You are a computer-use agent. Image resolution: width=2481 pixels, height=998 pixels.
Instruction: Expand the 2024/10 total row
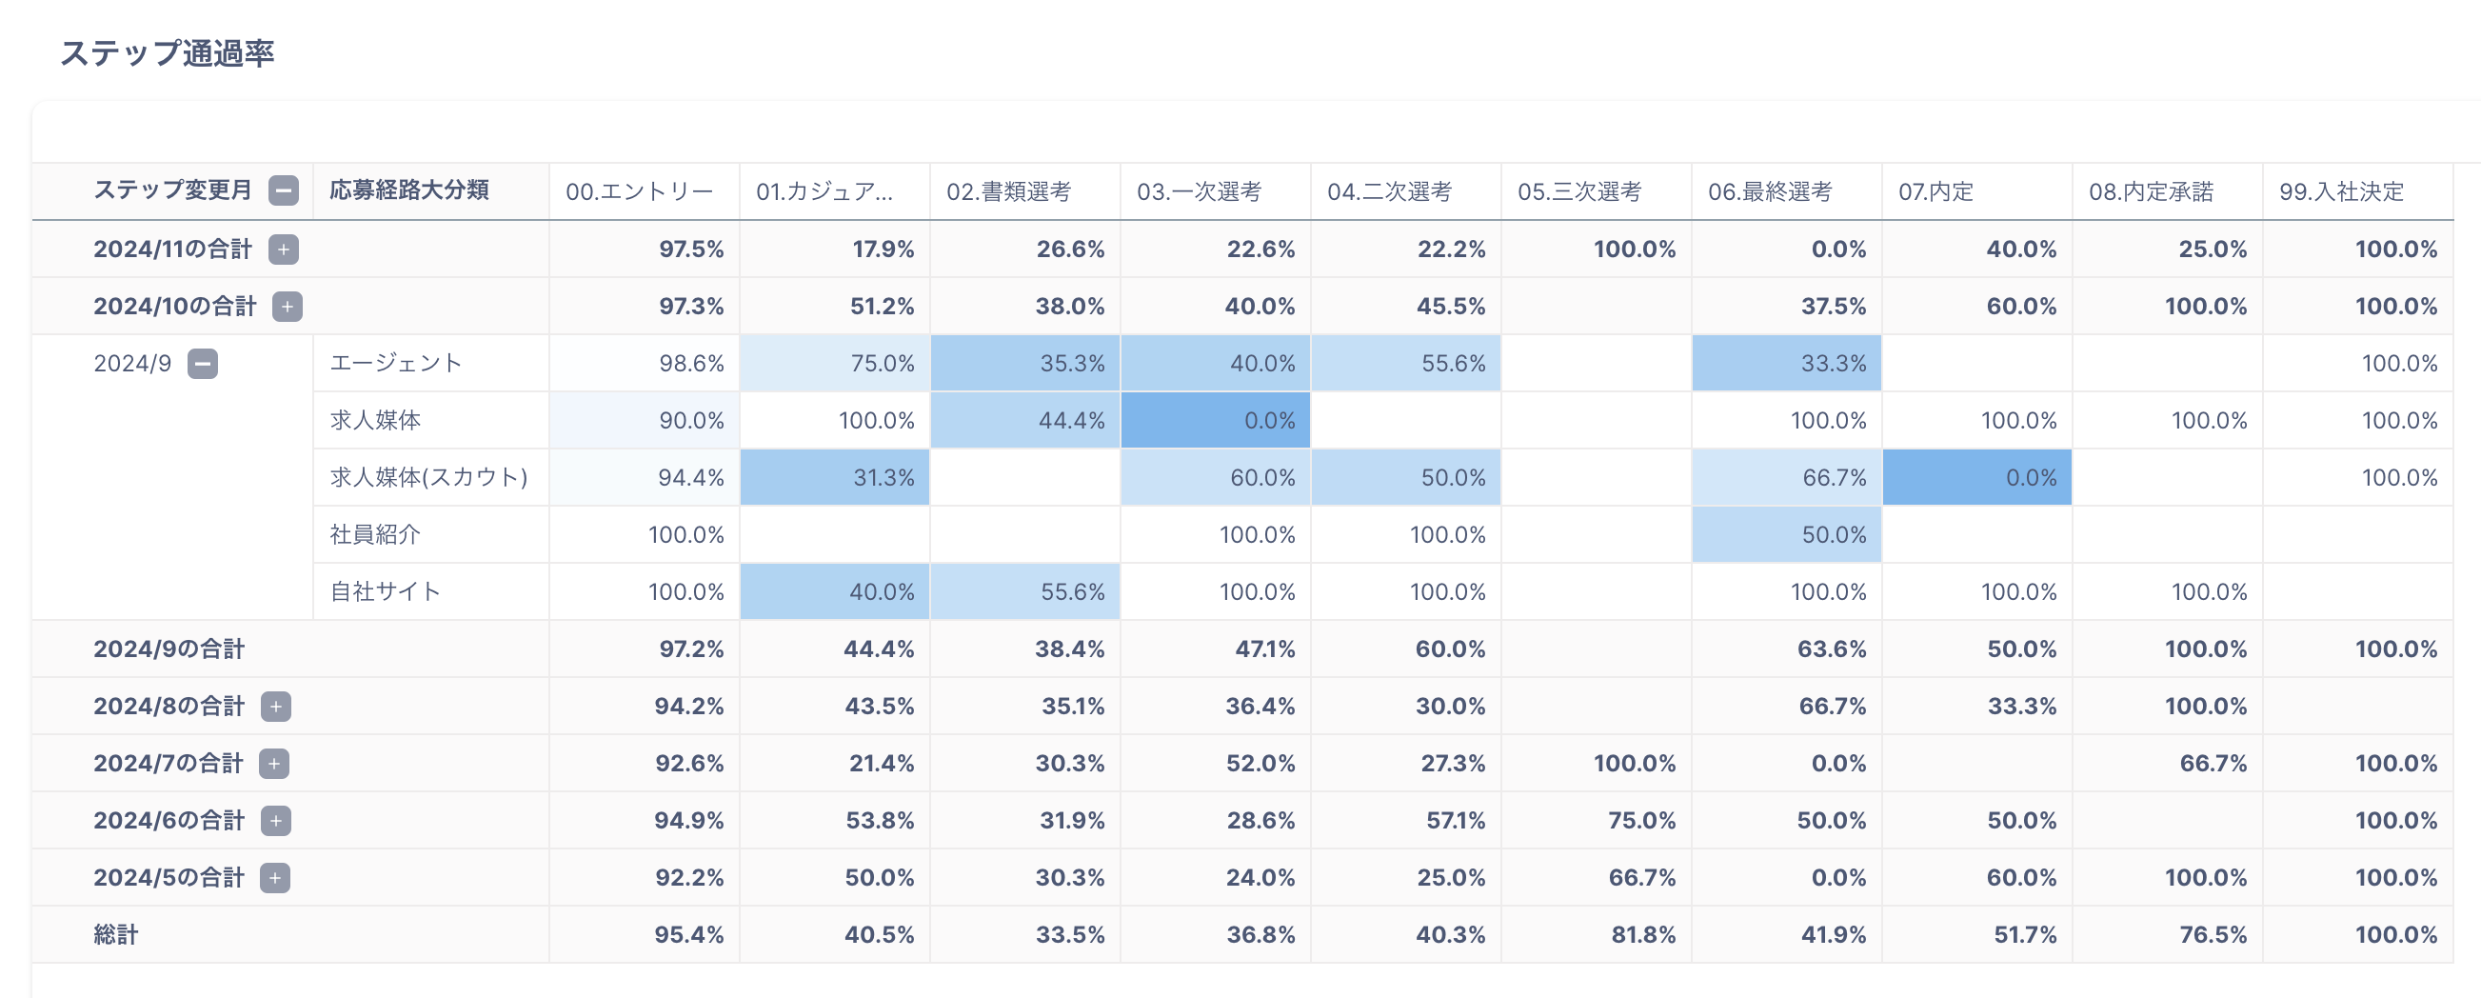[287, 307]
